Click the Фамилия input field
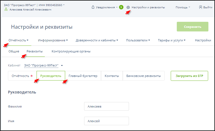The height and width of the screenshot is (131, 215). click(106, 106)
